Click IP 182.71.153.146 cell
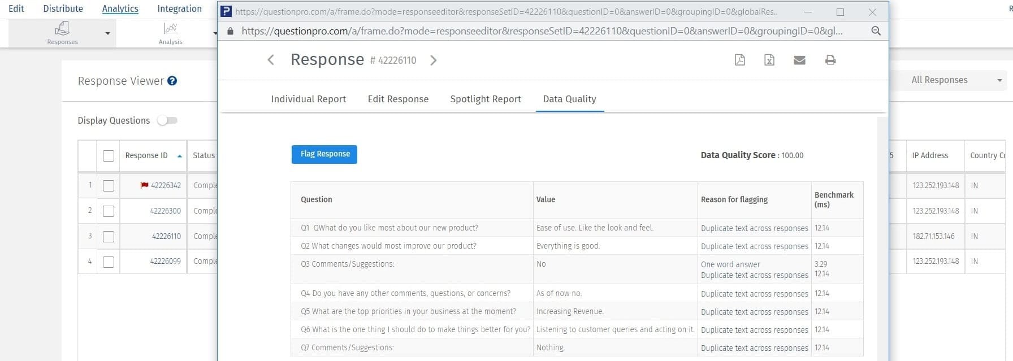Viewport: 1013px width, 361px height. pos(933,236)
